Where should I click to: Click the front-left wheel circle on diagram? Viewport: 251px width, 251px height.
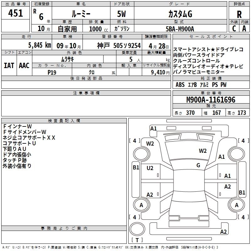(x=142, y=154)
